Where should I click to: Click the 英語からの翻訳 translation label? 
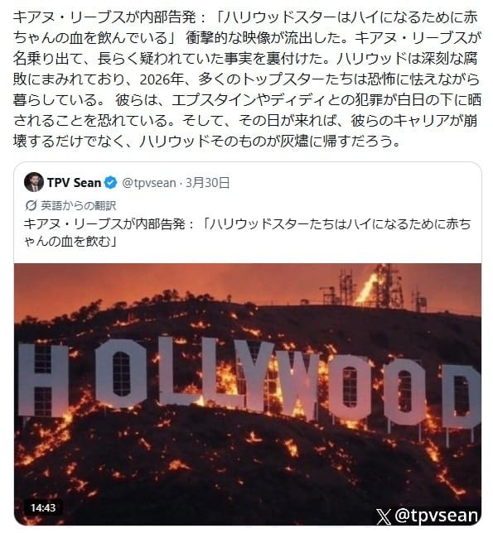click(x=78, y=205)
